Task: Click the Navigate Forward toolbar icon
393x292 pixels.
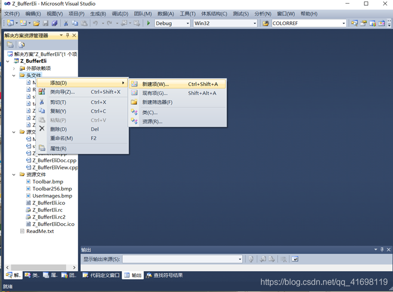Action: pyautogui.click(x=137, y=23)
